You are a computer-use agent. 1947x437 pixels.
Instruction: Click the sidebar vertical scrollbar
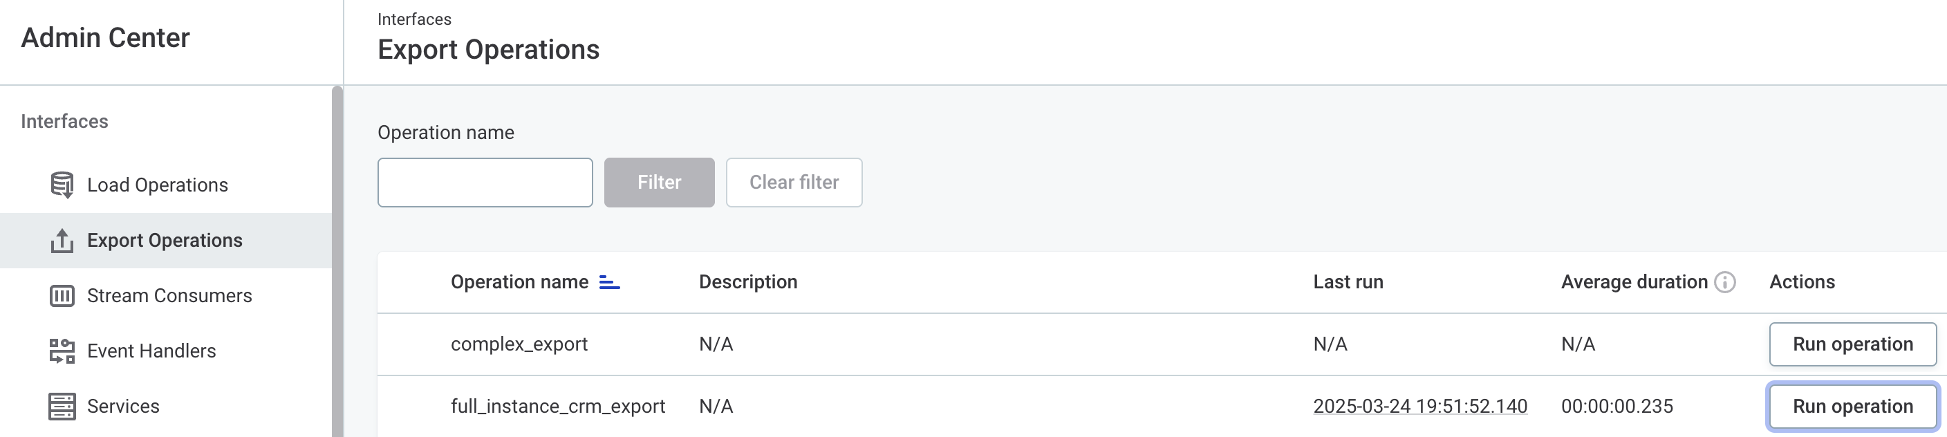point(337,261)
